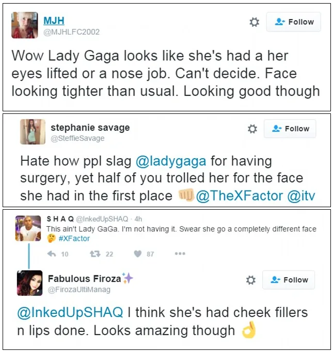Open the gear menu on stephanie savage's tweet

252,129
